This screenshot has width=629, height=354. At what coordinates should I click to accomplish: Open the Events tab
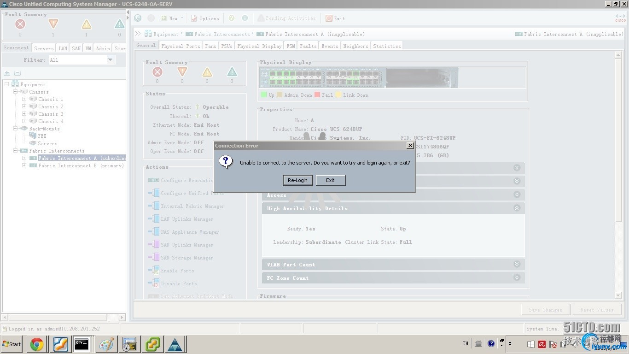tap(330, 46)
